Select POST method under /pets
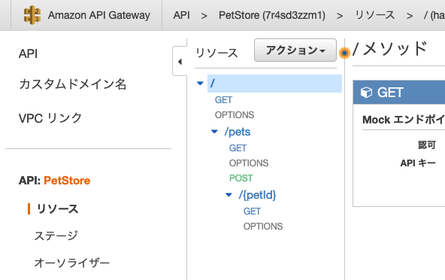The width and height of the screenshot is (445, 280). click(x=241, y=178)
